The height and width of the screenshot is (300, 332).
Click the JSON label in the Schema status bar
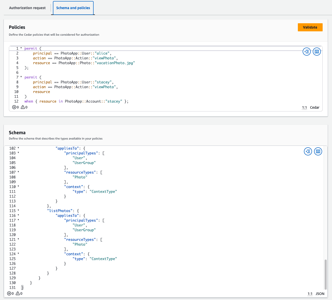pos(320,294)
